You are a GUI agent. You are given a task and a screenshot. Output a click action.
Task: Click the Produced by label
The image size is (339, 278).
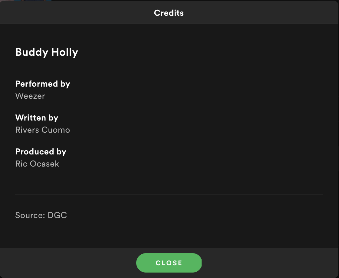tap(41, 152)
